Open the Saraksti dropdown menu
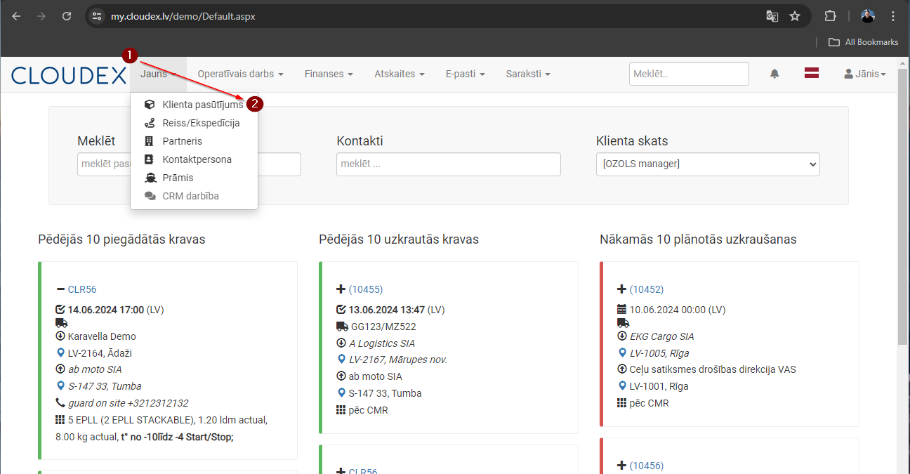This screenshot has height=474, width=910. coord(528,74)
